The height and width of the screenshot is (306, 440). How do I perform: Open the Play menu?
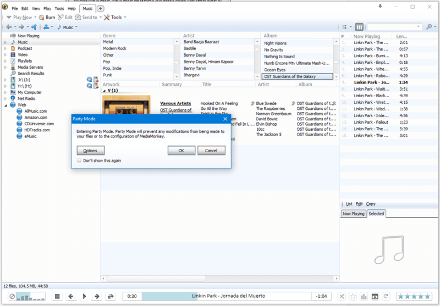[x=47, y=8]
